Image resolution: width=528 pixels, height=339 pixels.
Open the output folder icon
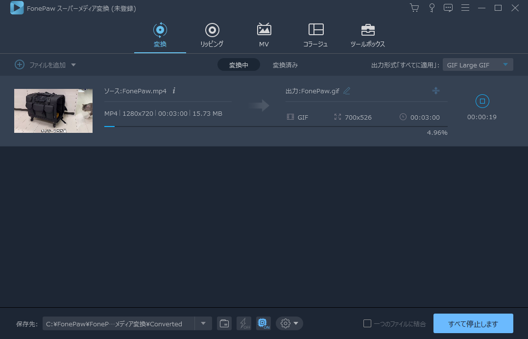point(224,323)
